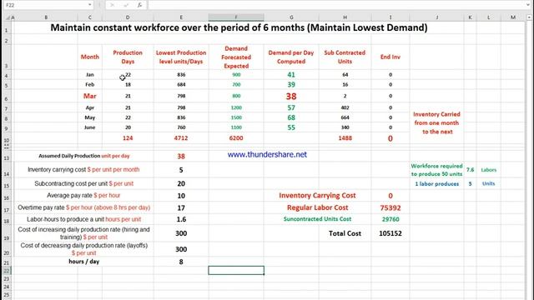Select the 'End Inv' header cell
534x300 pixels.
[x=390, y=57]
